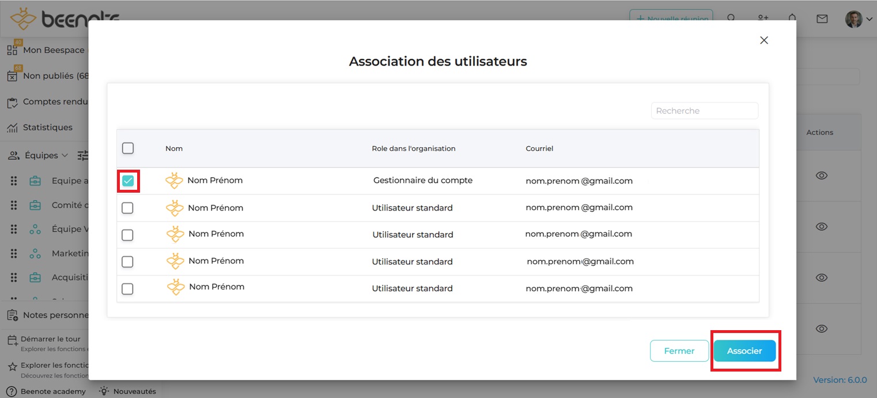Open the profile avatar dropdown menu

click(859, 19)
